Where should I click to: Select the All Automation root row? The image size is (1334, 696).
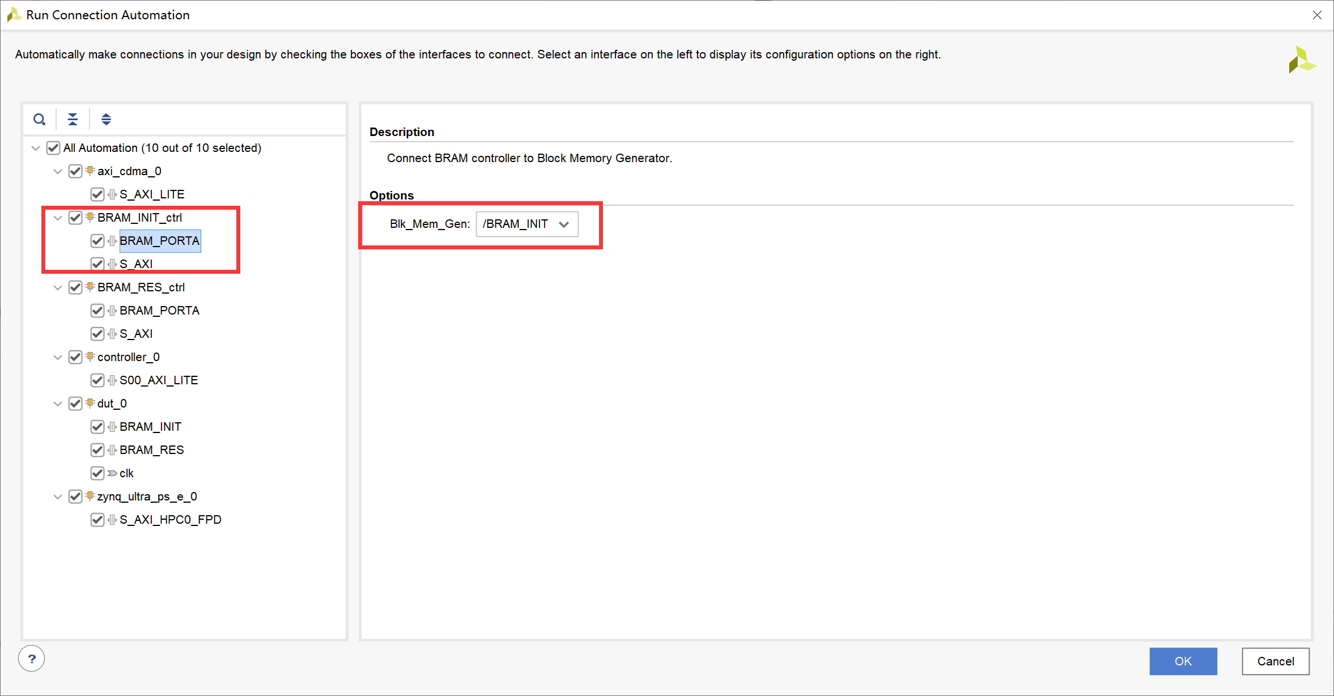pos(162,148)
